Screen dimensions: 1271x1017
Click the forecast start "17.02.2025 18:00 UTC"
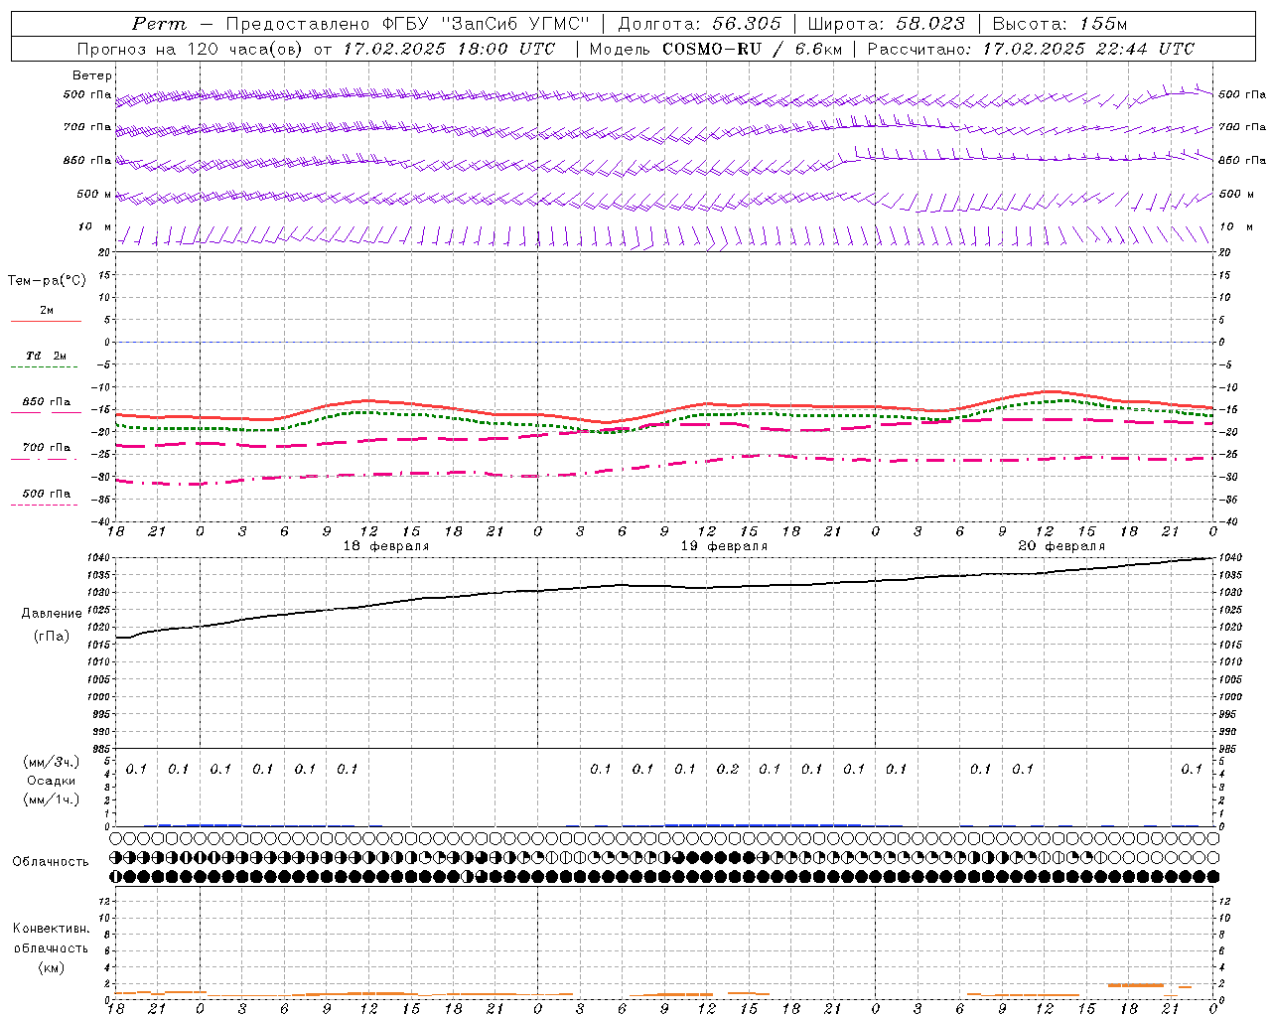coord(449,49)
